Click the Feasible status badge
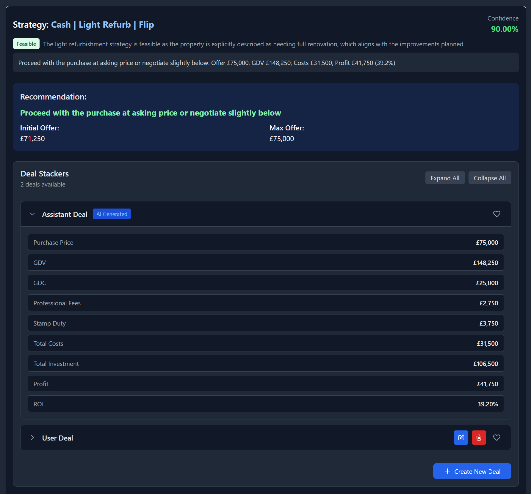 coord(26,44)
